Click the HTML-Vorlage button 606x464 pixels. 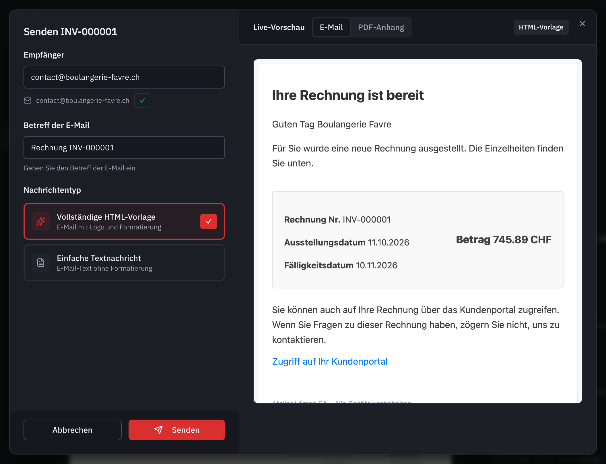coord(541,27)
